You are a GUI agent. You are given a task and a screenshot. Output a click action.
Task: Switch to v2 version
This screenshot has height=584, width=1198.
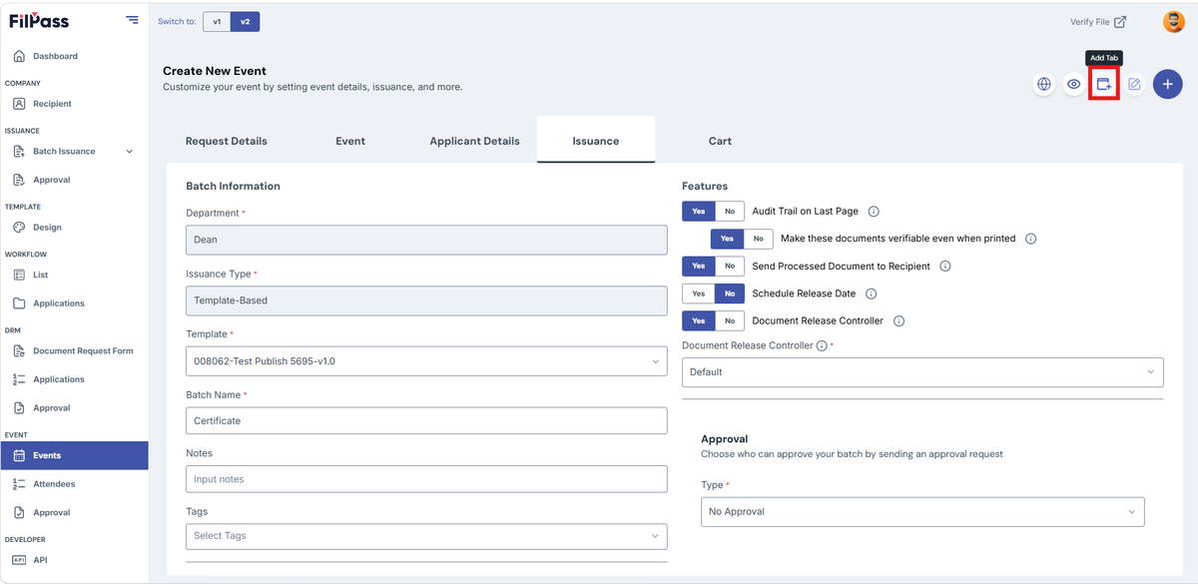point(246,21)
